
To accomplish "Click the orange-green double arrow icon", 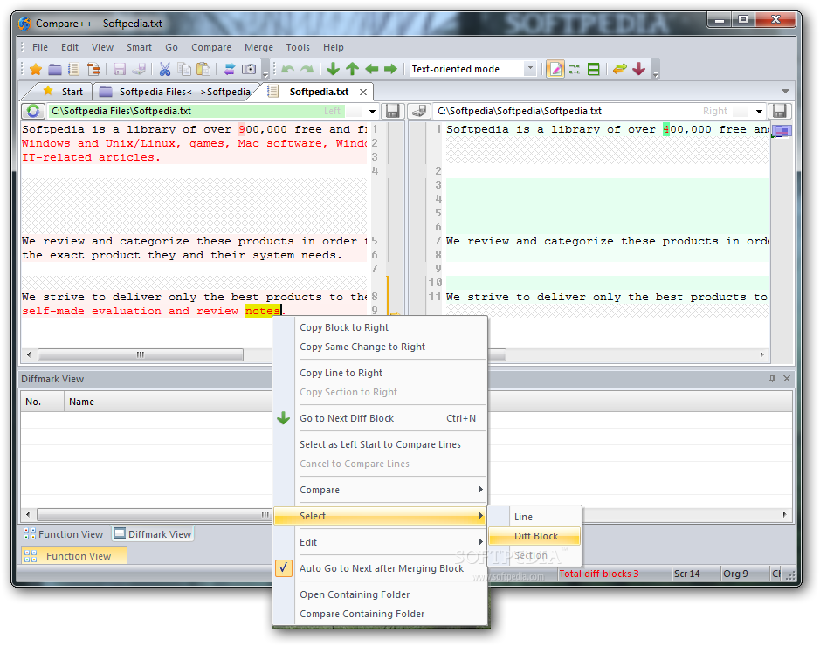I will tap(620, 69).
